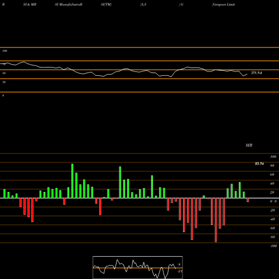Viewport: 279px width, 279px height.
Task: Click the 'Genpact Limit' title text
Action: pyautogui.click(x=223, y=4)
